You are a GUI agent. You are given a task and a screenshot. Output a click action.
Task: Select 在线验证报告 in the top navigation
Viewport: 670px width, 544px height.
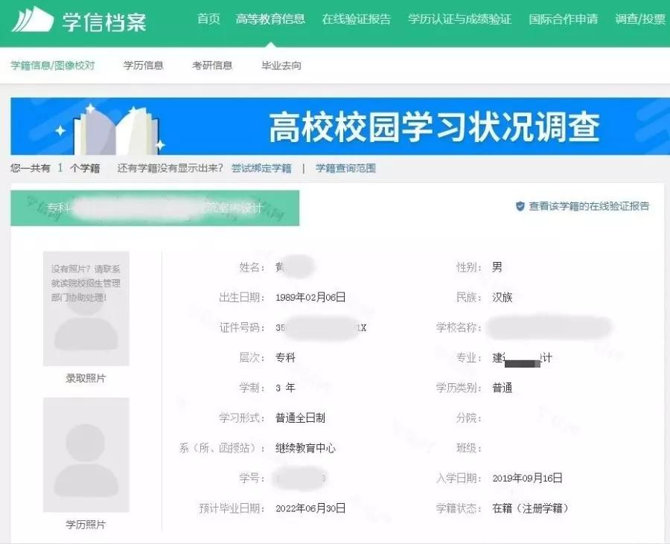point(357,20)
